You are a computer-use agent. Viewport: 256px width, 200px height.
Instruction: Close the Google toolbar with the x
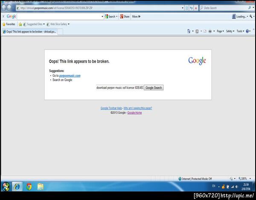coord(3,17)
